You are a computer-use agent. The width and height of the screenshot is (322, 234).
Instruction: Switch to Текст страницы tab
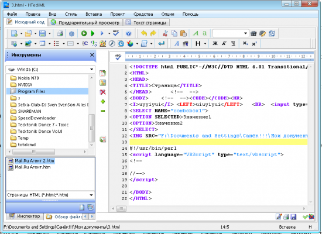[x=146, y=23]
